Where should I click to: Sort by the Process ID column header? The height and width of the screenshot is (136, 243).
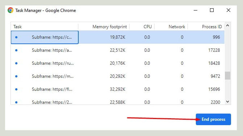coord(212,27)
